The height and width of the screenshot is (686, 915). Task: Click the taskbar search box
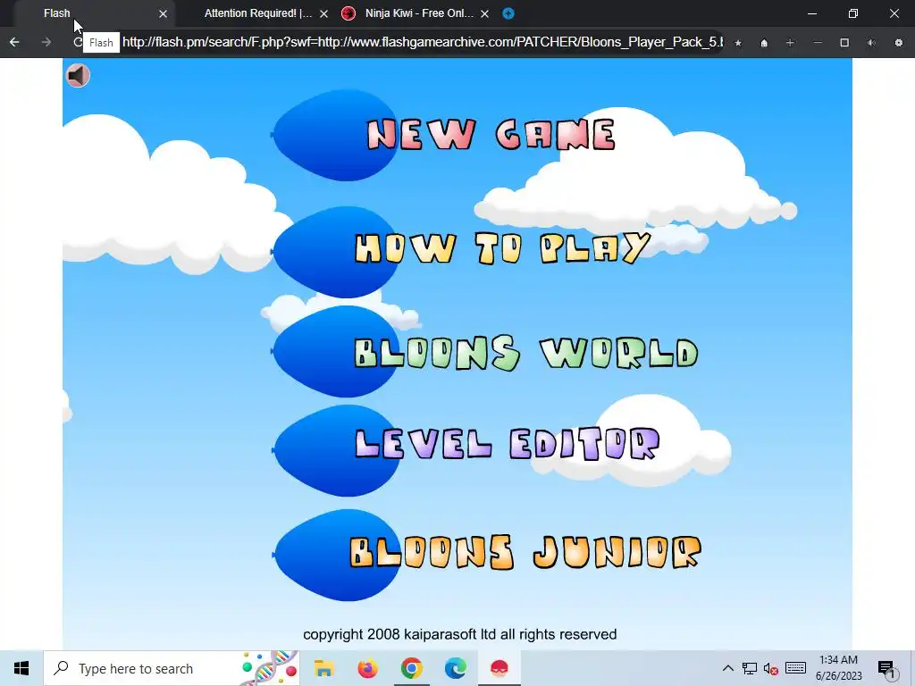point(171,668)
